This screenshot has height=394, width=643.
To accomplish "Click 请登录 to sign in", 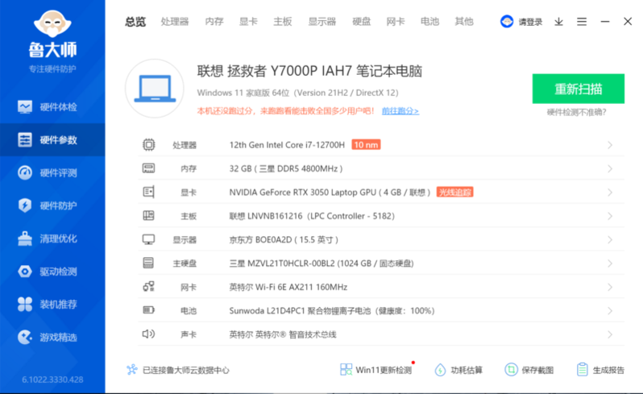I will click(x=522, y=22).
